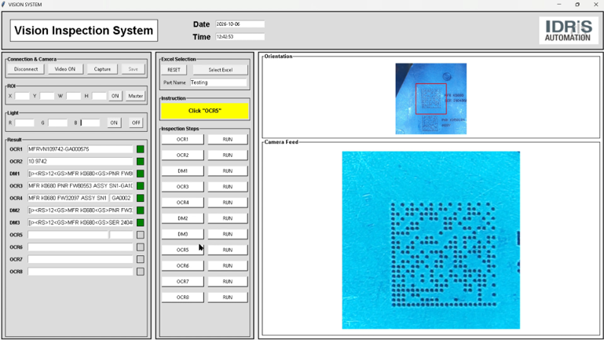Run the OCR3 inspection step

point(228,187)
